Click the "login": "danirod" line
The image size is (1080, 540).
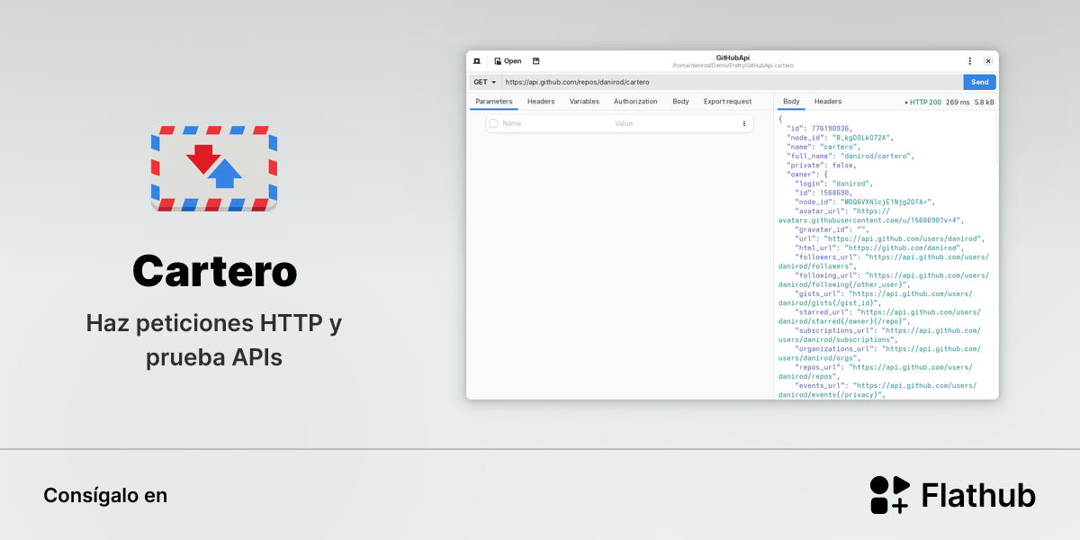[833, 184]
